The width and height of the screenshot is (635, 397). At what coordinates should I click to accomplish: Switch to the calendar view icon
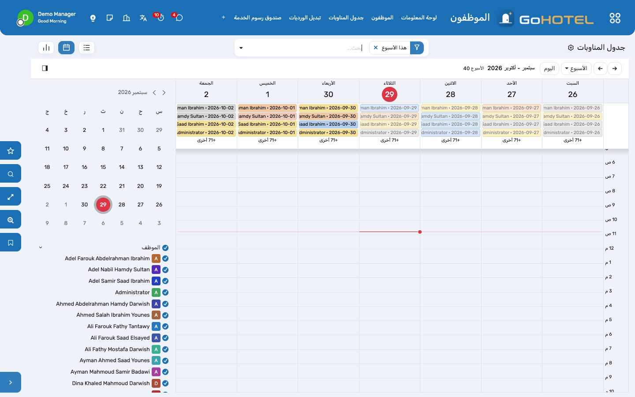pyautogui.click(x=66, y=48)
